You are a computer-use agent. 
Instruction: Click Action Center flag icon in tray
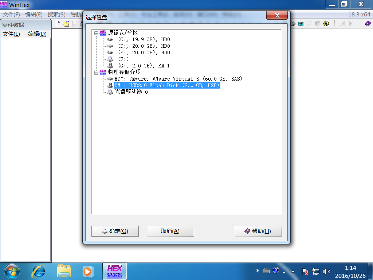[305, 271]
